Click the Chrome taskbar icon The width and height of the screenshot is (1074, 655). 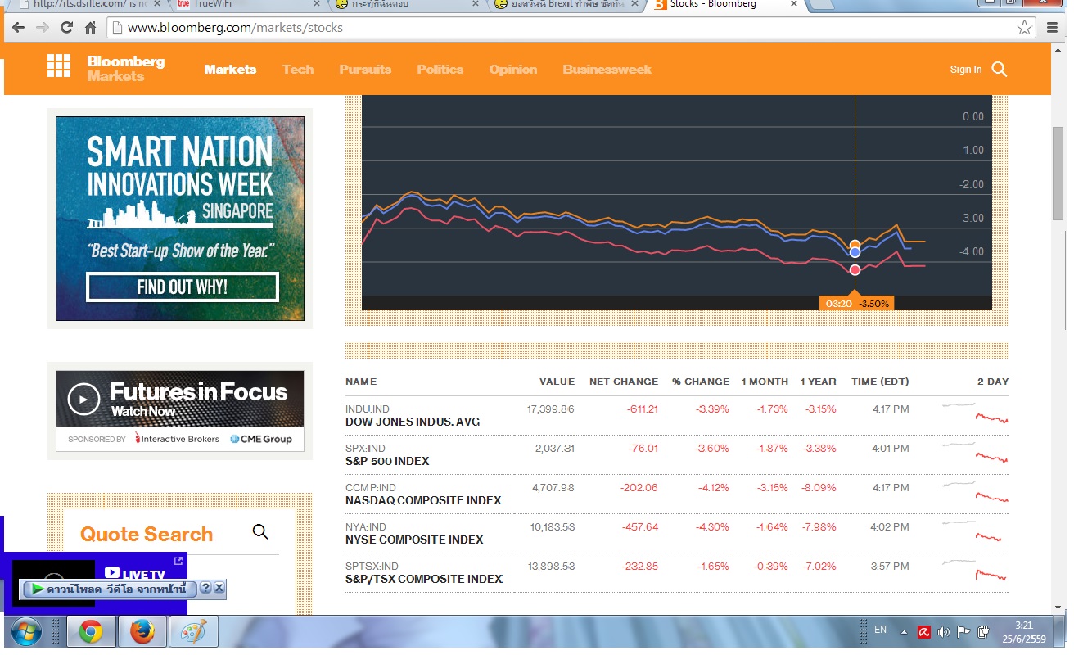click(91, 632)
